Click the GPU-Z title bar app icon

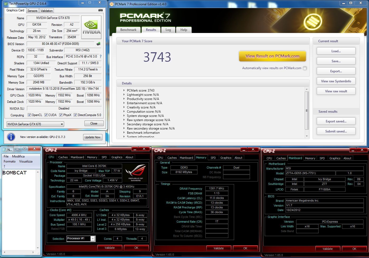(x=6, y=4)
